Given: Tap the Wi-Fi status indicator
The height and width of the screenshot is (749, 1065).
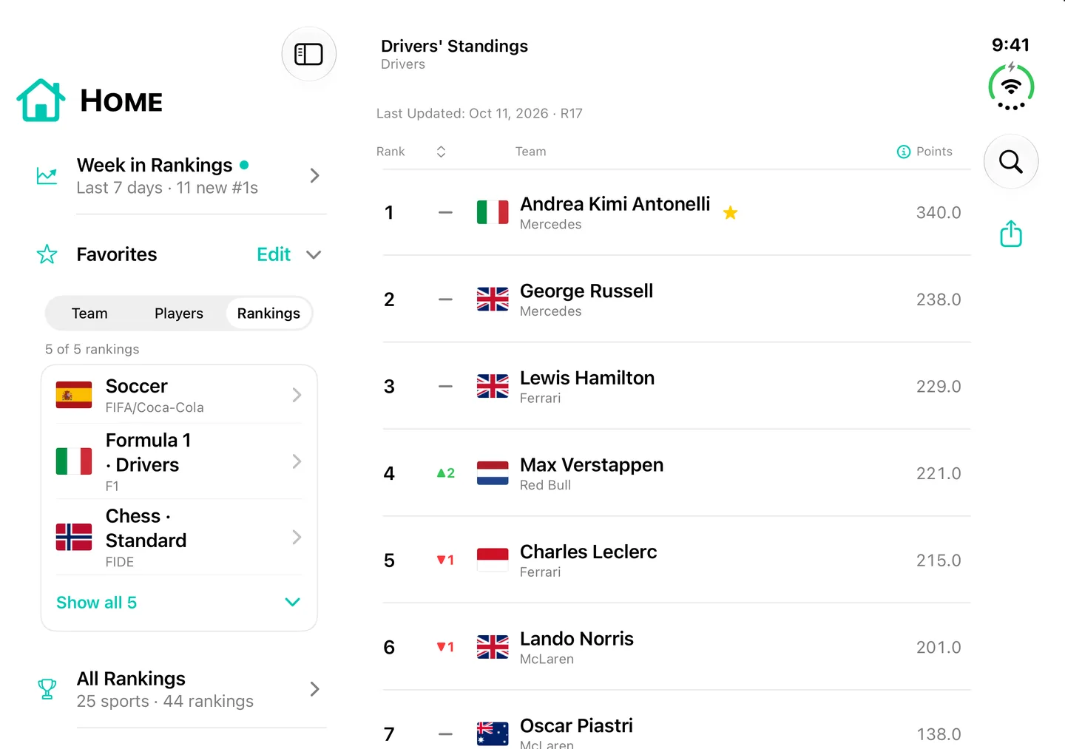Looking at the screenshot, I should tap(1010, 87).
